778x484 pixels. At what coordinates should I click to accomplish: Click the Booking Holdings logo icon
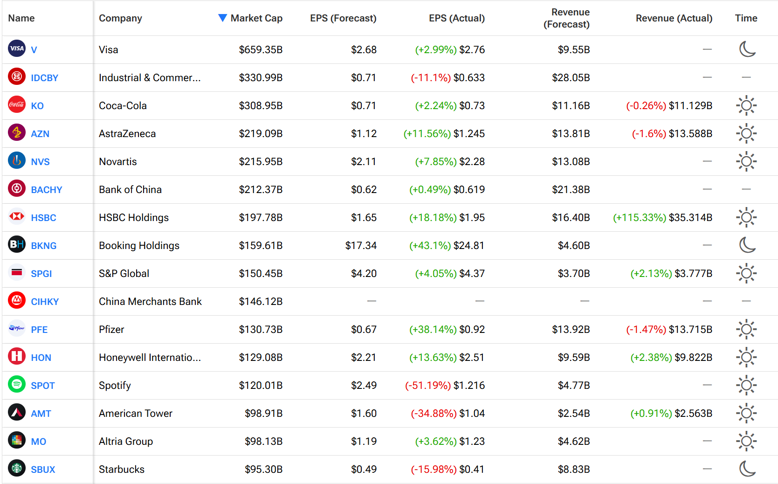click(x=17, y=244)
